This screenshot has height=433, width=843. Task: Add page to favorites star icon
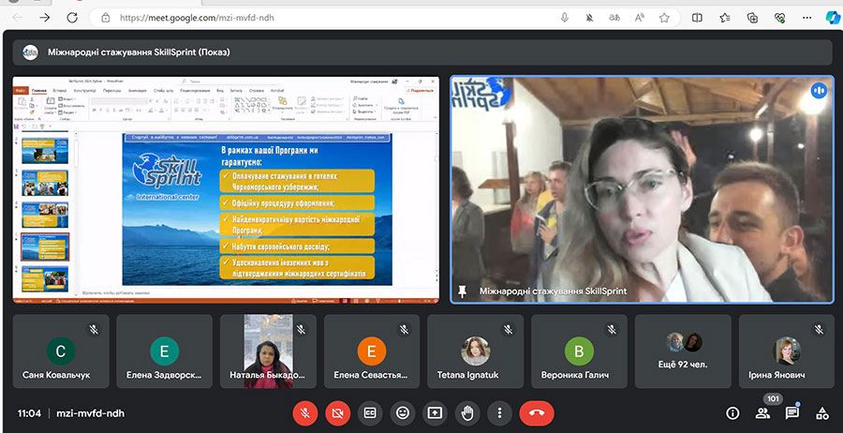(x=664, y=17)
